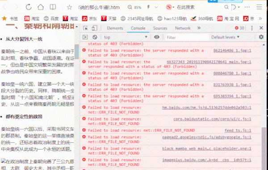Screen dimensions: 268x170
Task: Open DevTools three-dot customize menu
Action: tap(252, 28)
